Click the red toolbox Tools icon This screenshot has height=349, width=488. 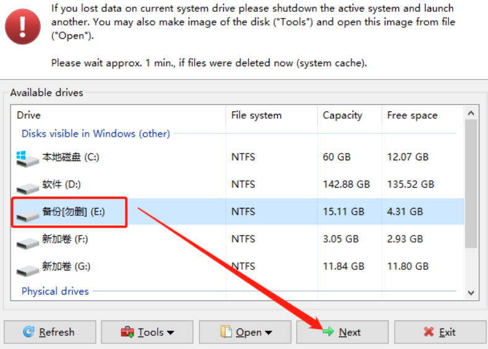click(x=127, y=332)
